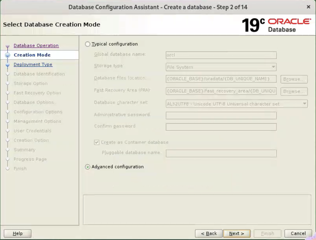
Task: Click the Pluggable database name field
Action: 221,153
